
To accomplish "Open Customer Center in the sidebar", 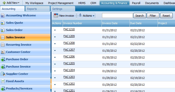I will tap(25, 52).
